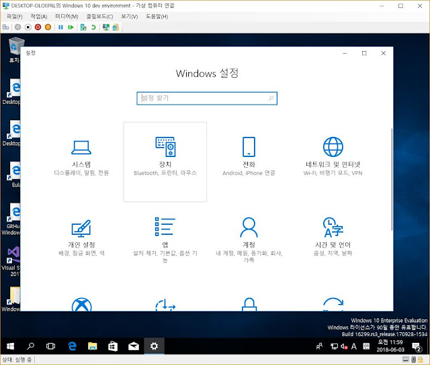Save VM state with the orange icon
This screenshot has width=430, height=365.
coord(48,27)
